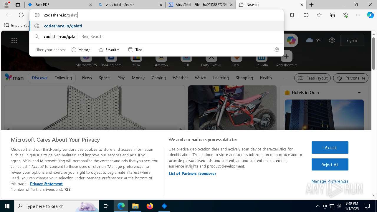Select the New tab tab
Screen dimensions: 377x212
[271, 5]
